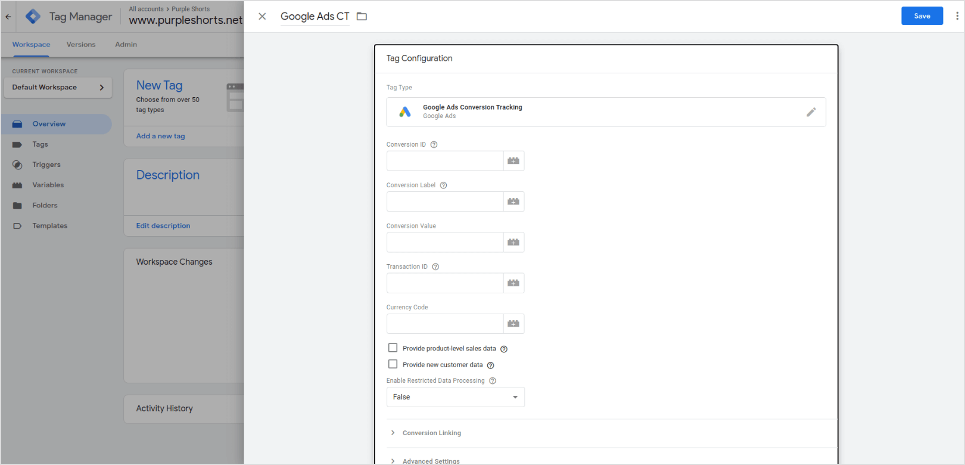Click the Add a new tag link
965x465 pixels.
pos(160,136)
